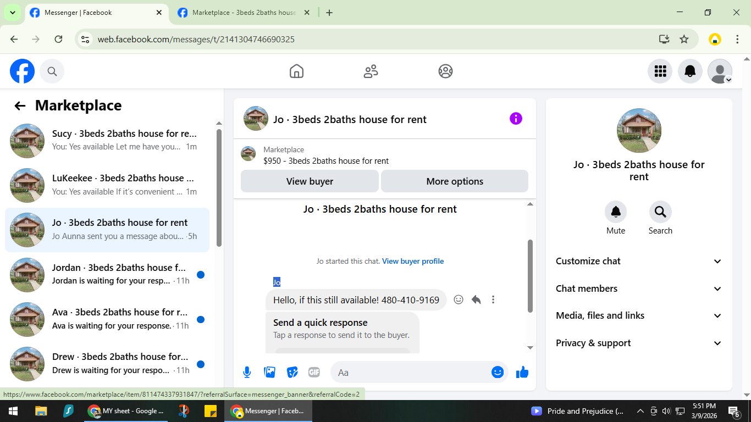Screen dimensions: 751x422
Task: Expand the Privacy & support section
Action: pyautogui.click(x=639, y=343)
